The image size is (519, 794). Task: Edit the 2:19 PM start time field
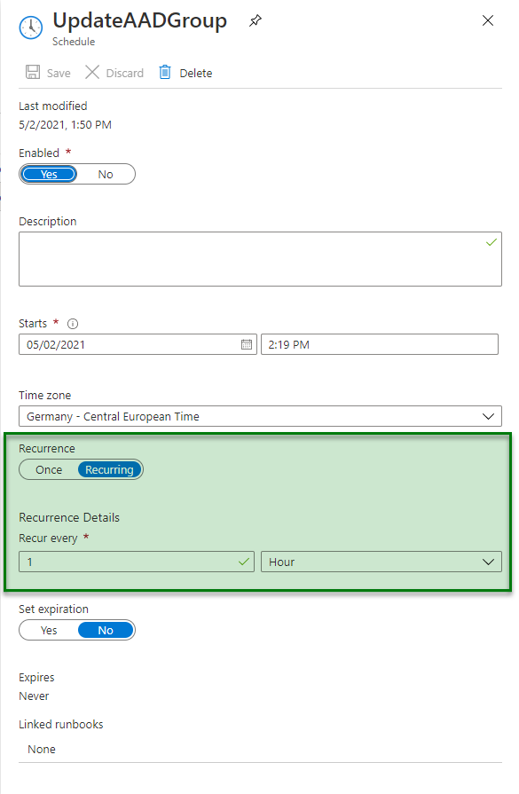pos(379,344)
